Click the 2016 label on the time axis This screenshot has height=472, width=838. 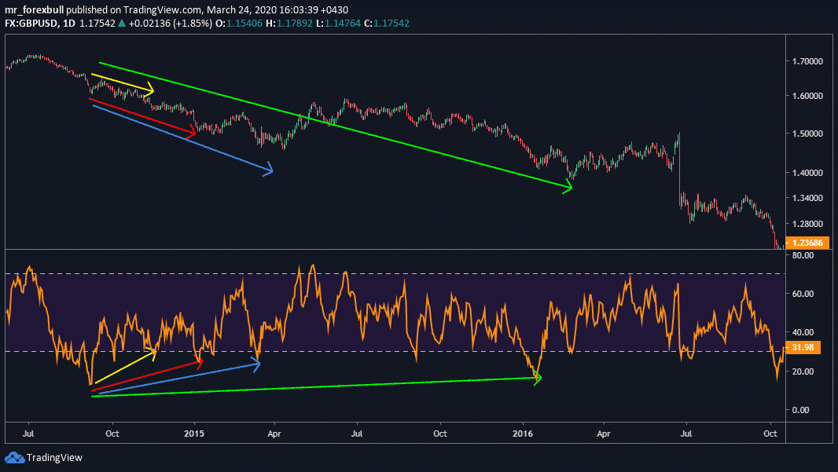523,433
